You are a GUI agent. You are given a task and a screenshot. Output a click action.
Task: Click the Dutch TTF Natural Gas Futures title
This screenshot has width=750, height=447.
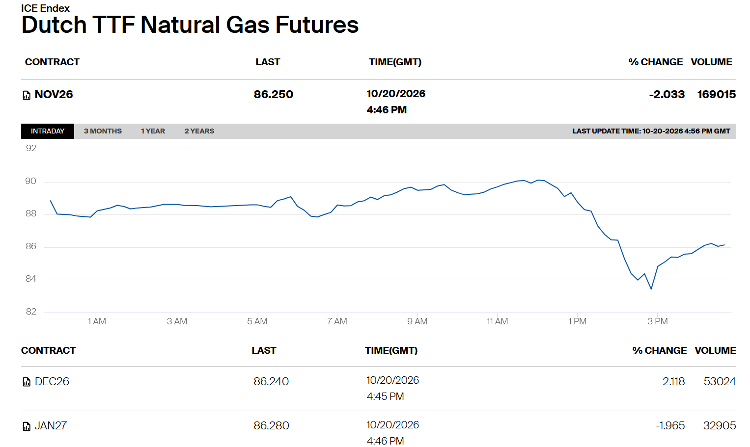190,25
